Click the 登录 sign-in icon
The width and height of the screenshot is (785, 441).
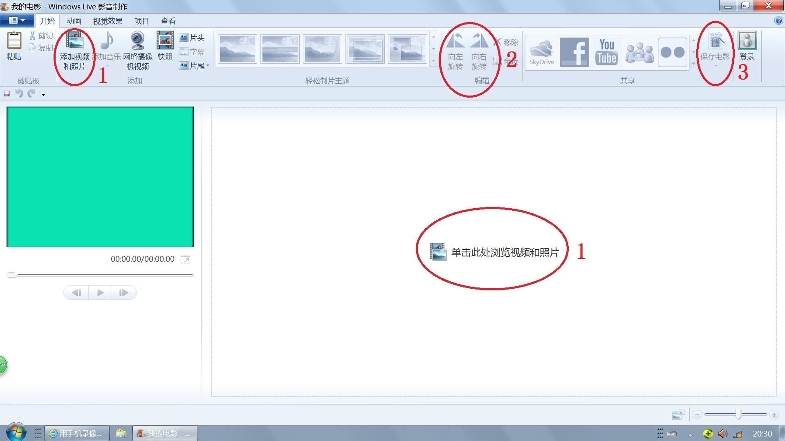[x=747, y=42]
